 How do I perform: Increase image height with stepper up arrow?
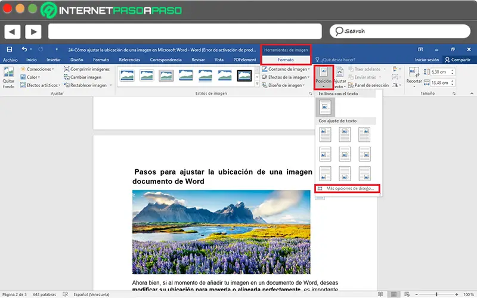[453, 70]
